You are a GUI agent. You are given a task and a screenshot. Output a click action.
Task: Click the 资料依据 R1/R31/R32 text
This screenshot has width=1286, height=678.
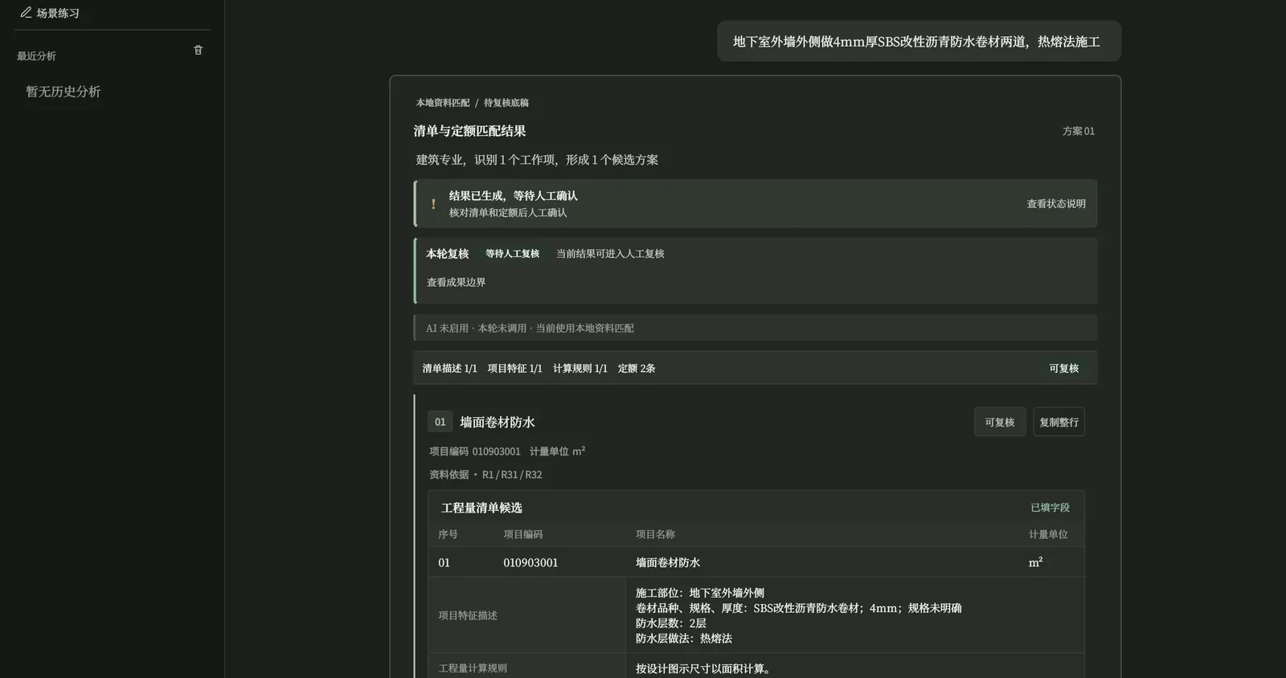pos(485,475)
